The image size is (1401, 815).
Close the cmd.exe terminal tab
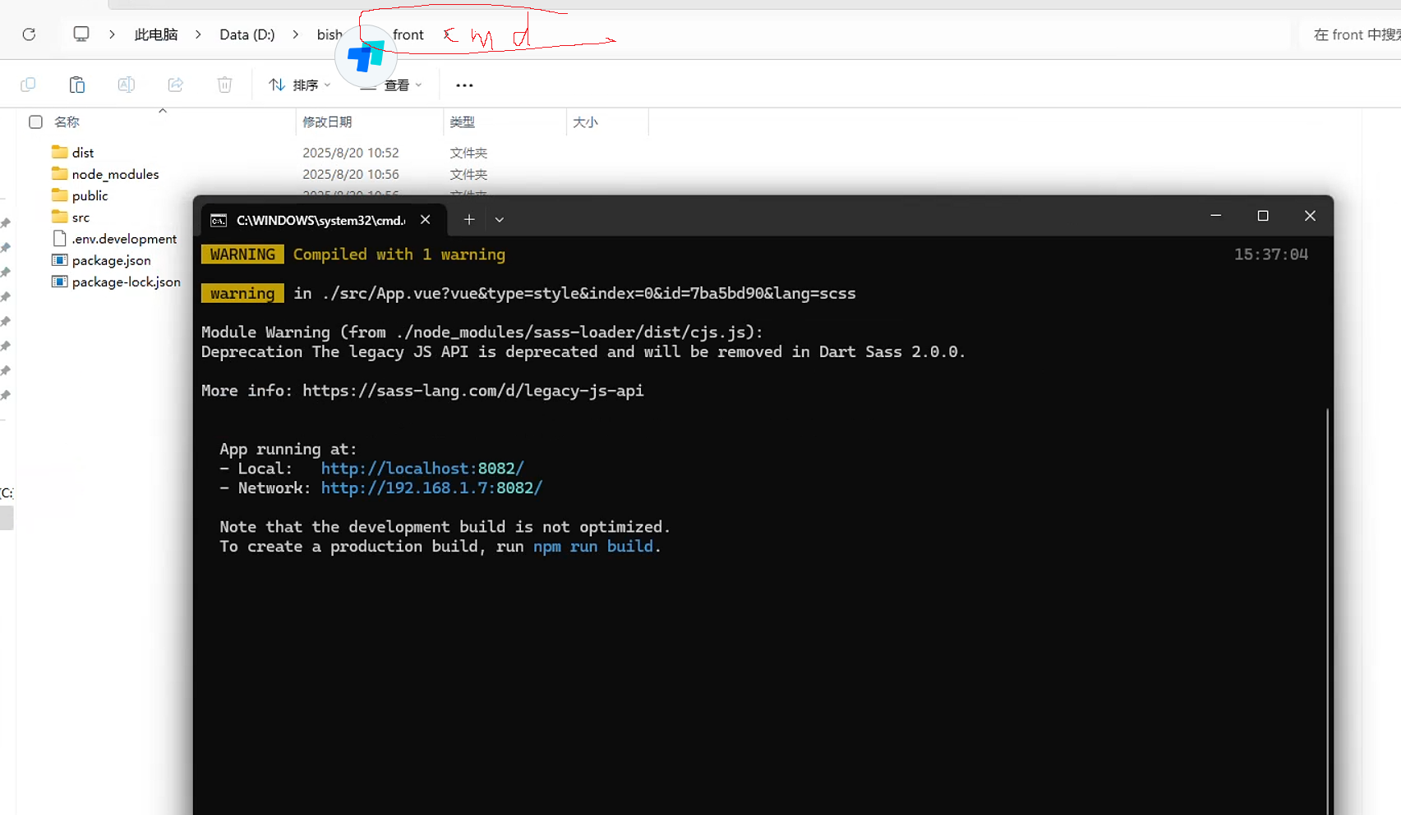pos(426,220)
